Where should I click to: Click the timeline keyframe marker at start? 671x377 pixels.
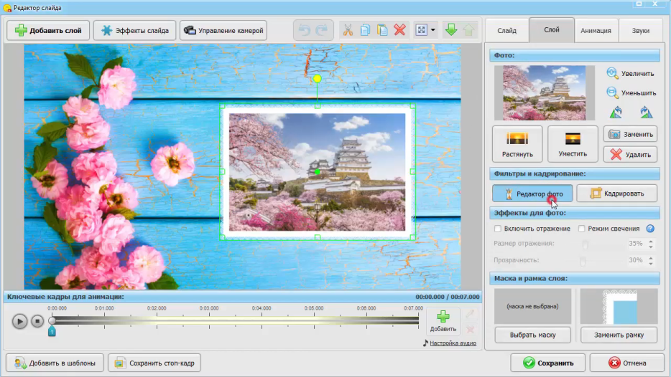(52, 331)
